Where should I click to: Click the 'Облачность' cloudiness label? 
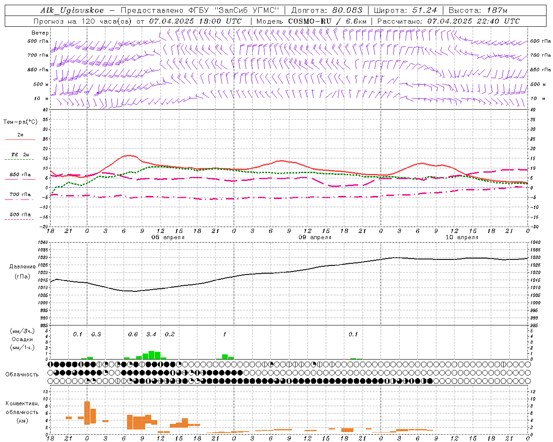pos(22,374)
